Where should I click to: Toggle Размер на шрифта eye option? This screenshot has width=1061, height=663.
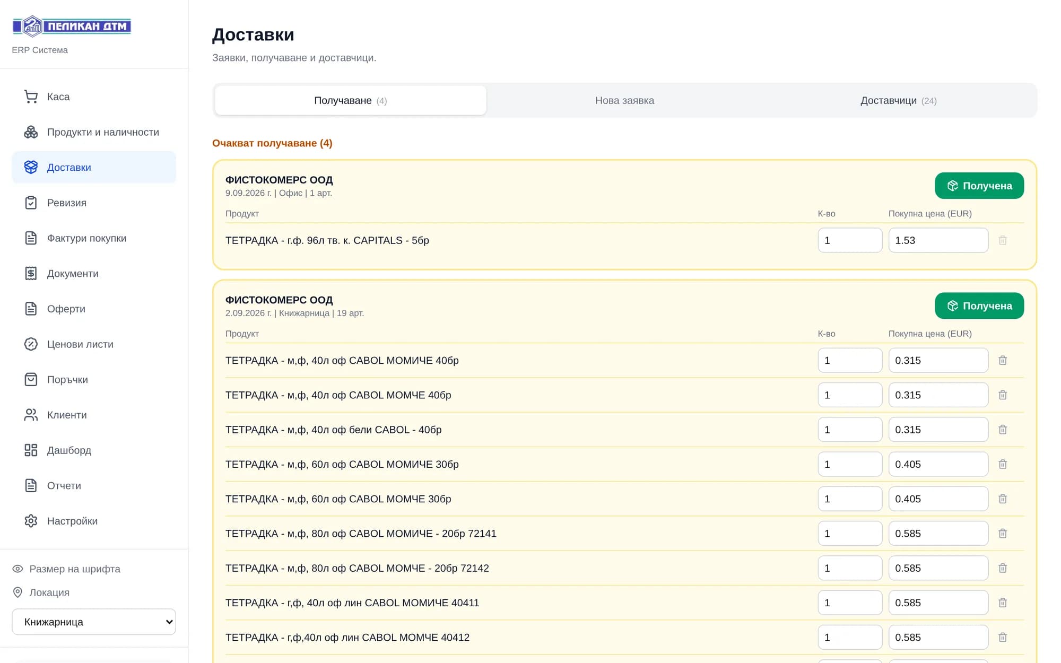(x=66, y=569)
